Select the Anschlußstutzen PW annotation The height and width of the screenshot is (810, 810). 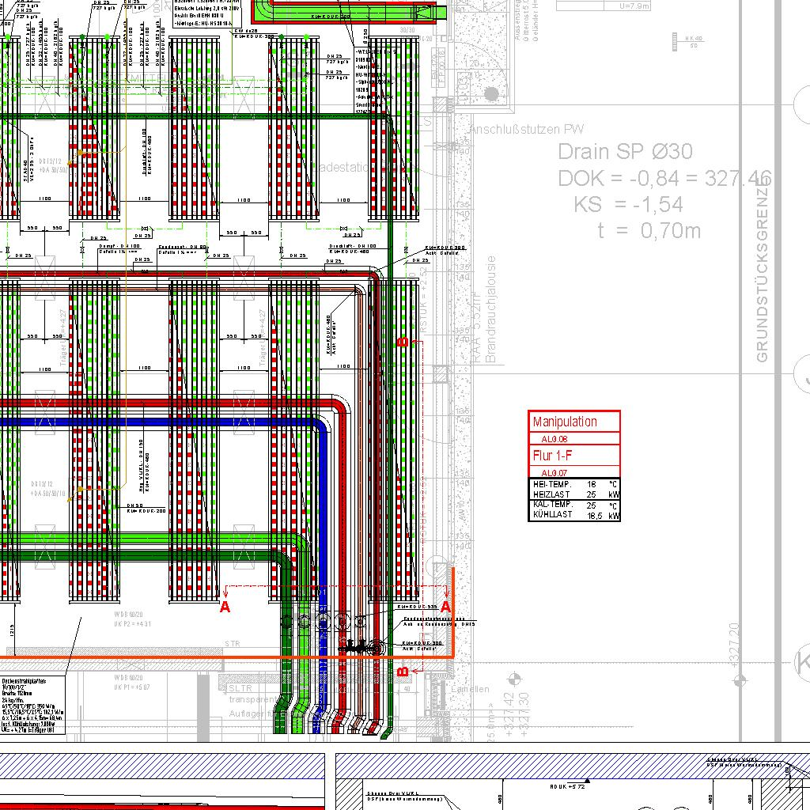(526, 129)
